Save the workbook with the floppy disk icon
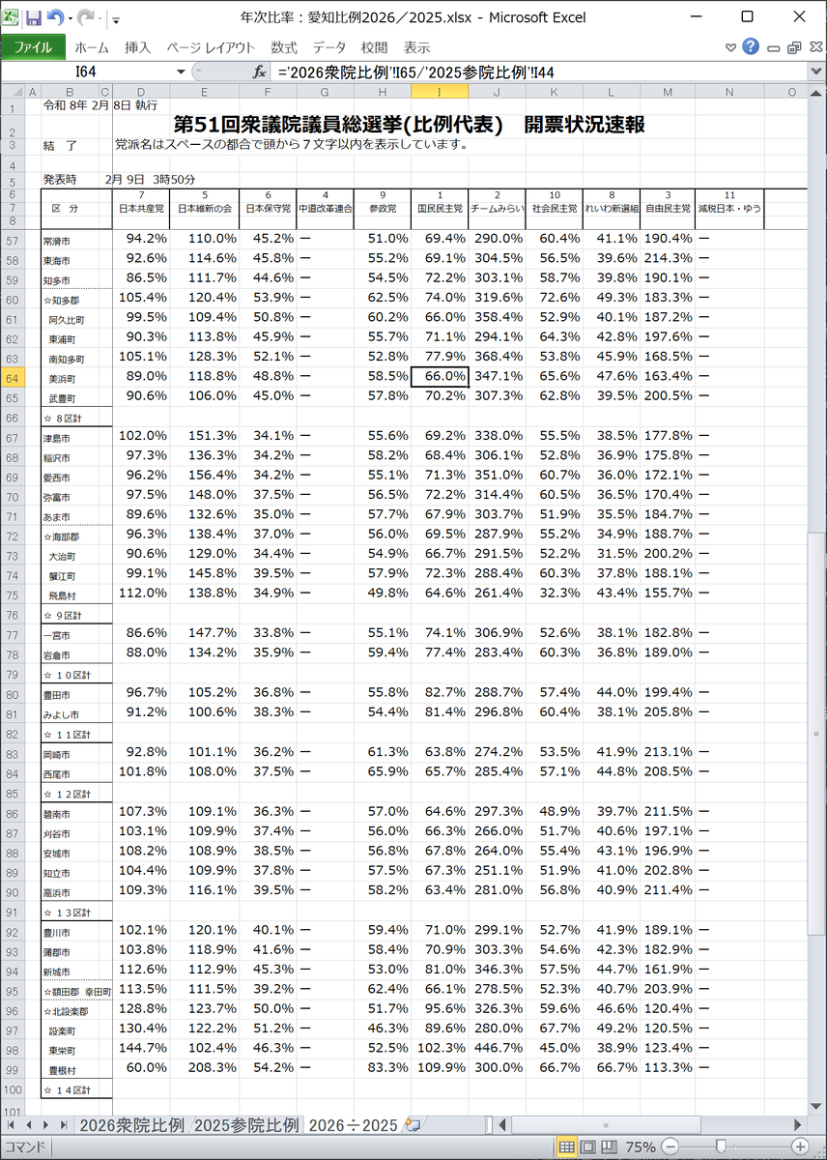 (x=34, y=17)
